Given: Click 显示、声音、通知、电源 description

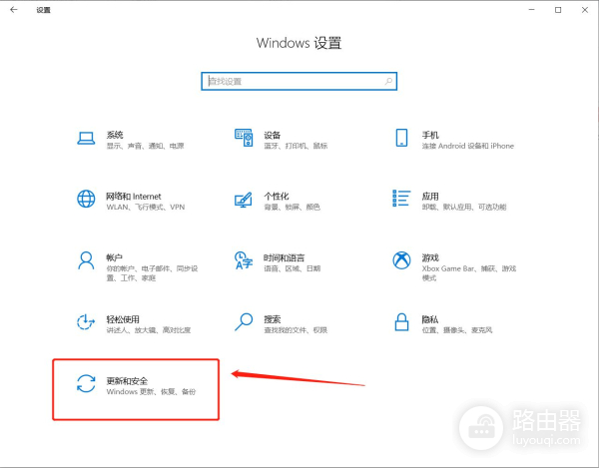Looking at the screenshot, I should pyautogui.click(x=145, y=146).
